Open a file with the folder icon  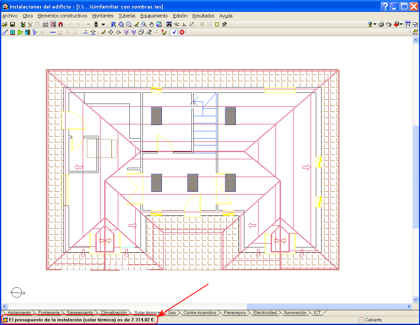click(x=5, y=24)
